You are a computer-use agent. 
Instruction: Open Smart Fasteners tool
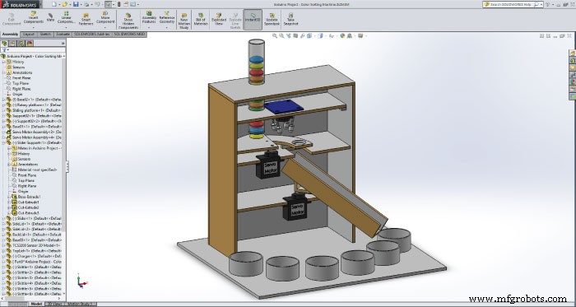pyautogui.click(x=86, y=19)
